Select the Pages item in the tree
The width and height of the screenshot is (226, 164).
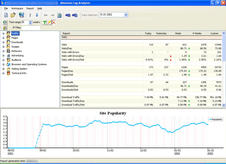(x=15, y=38)
